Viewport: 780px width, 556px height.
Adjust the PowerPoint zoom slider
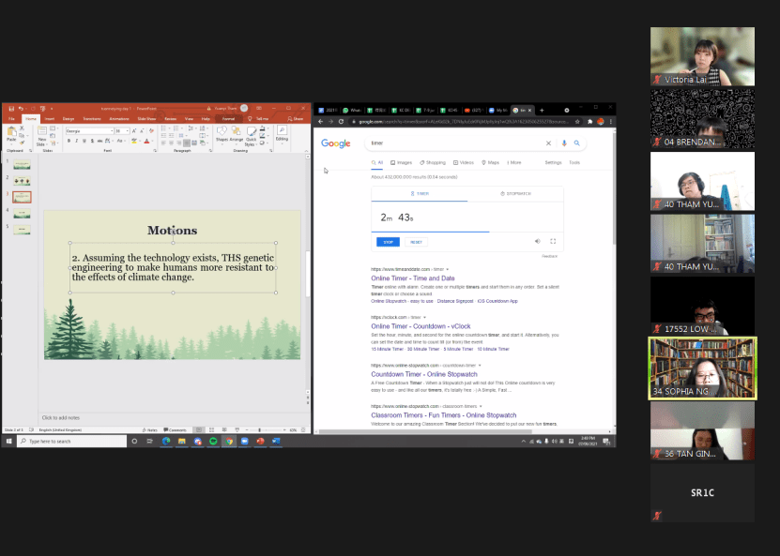[259, 429]
